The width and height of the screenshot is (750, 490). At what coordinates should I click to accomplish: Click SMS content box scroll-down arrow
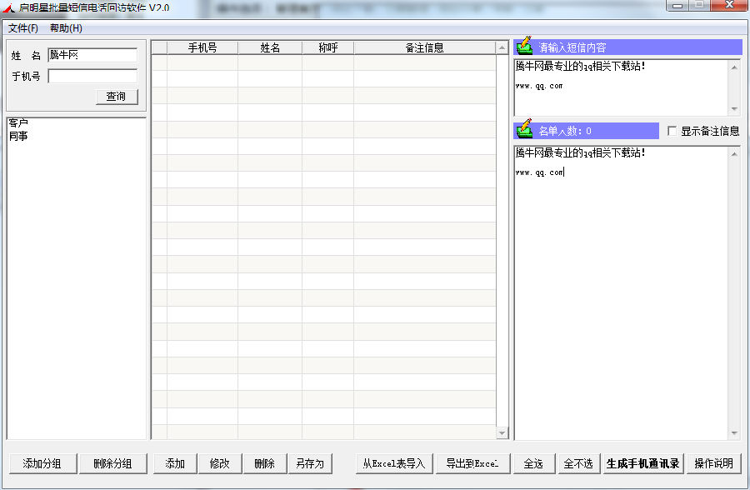click(x=735, y=109)
